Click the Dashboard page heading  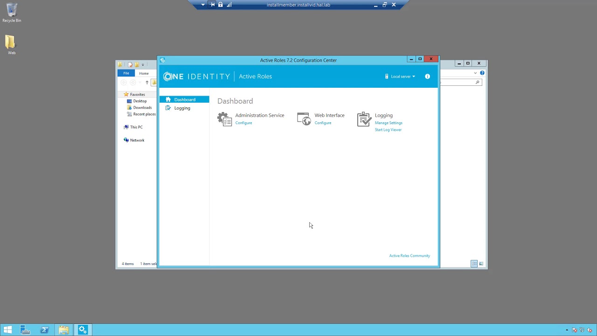[x=235, y=101]
